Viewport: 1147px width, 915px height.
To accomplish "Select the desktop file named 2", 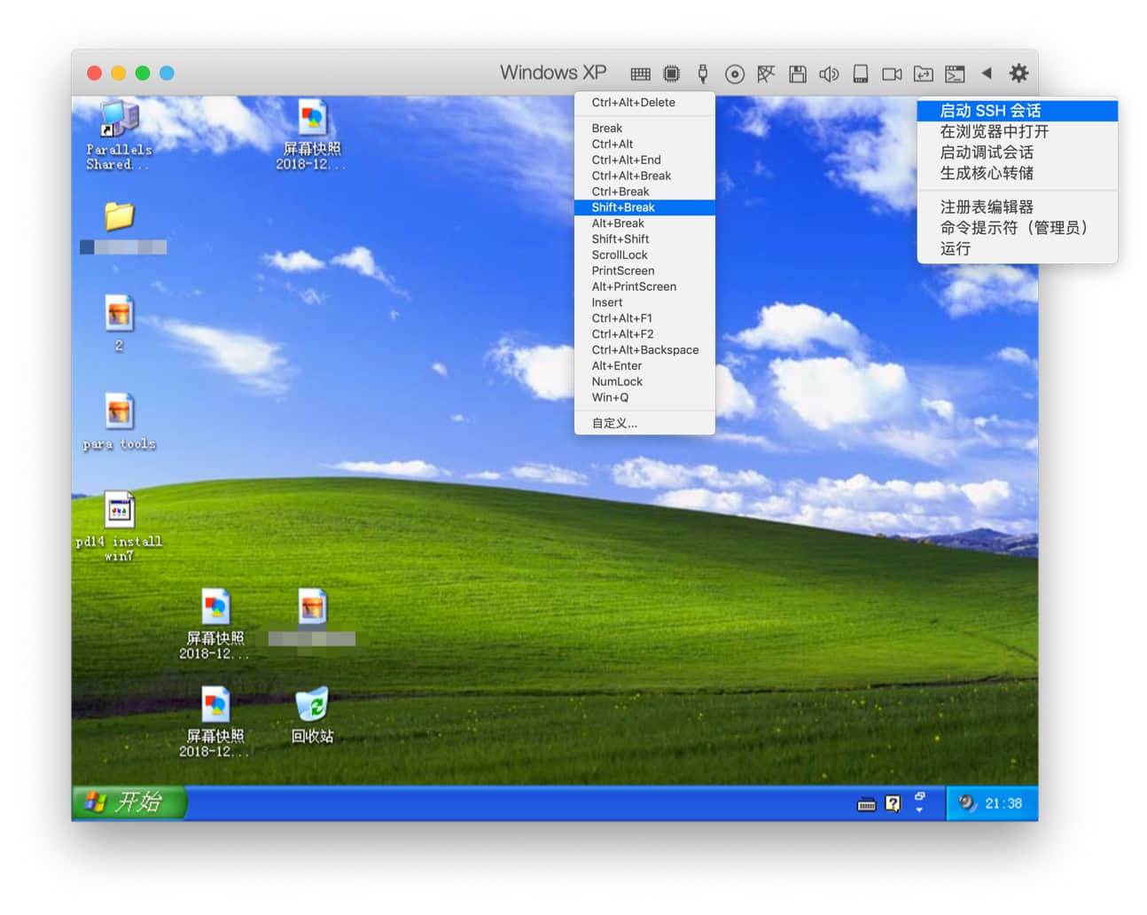I will pyautogui.click(x=119, y=324).
